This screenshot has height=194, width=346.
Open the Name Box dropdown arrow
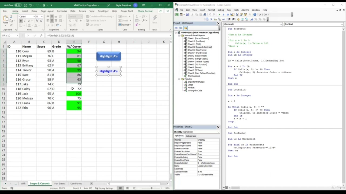[17, 36]
